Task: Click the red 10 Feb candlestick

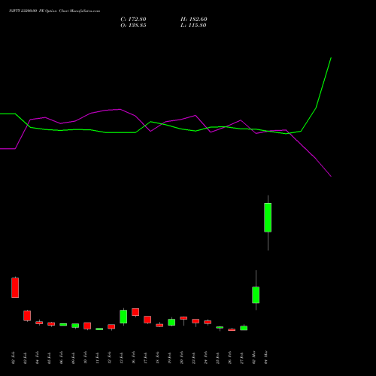Action: (87, 326)
